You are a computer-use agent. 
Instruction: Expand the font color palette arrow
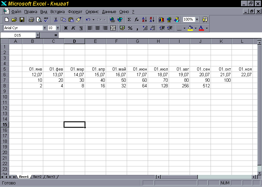coord(207,28)
